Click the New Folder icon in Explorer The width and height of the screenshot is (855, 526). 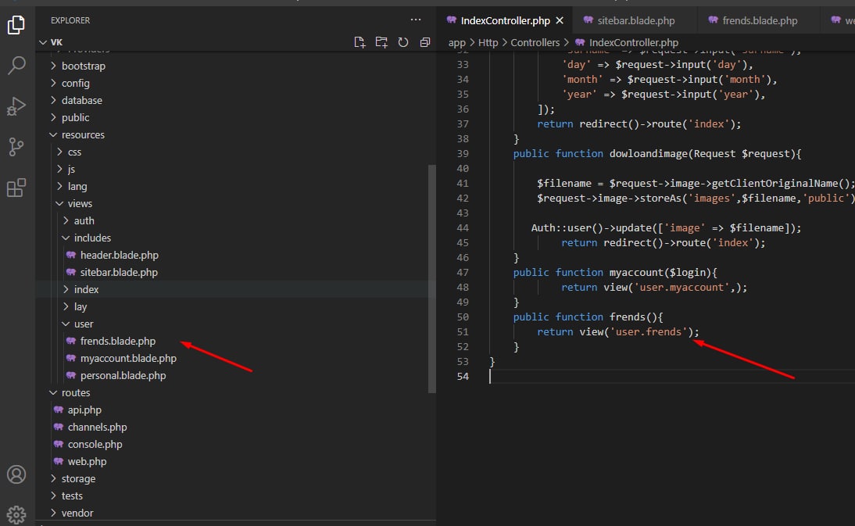(x=381, y=42)
